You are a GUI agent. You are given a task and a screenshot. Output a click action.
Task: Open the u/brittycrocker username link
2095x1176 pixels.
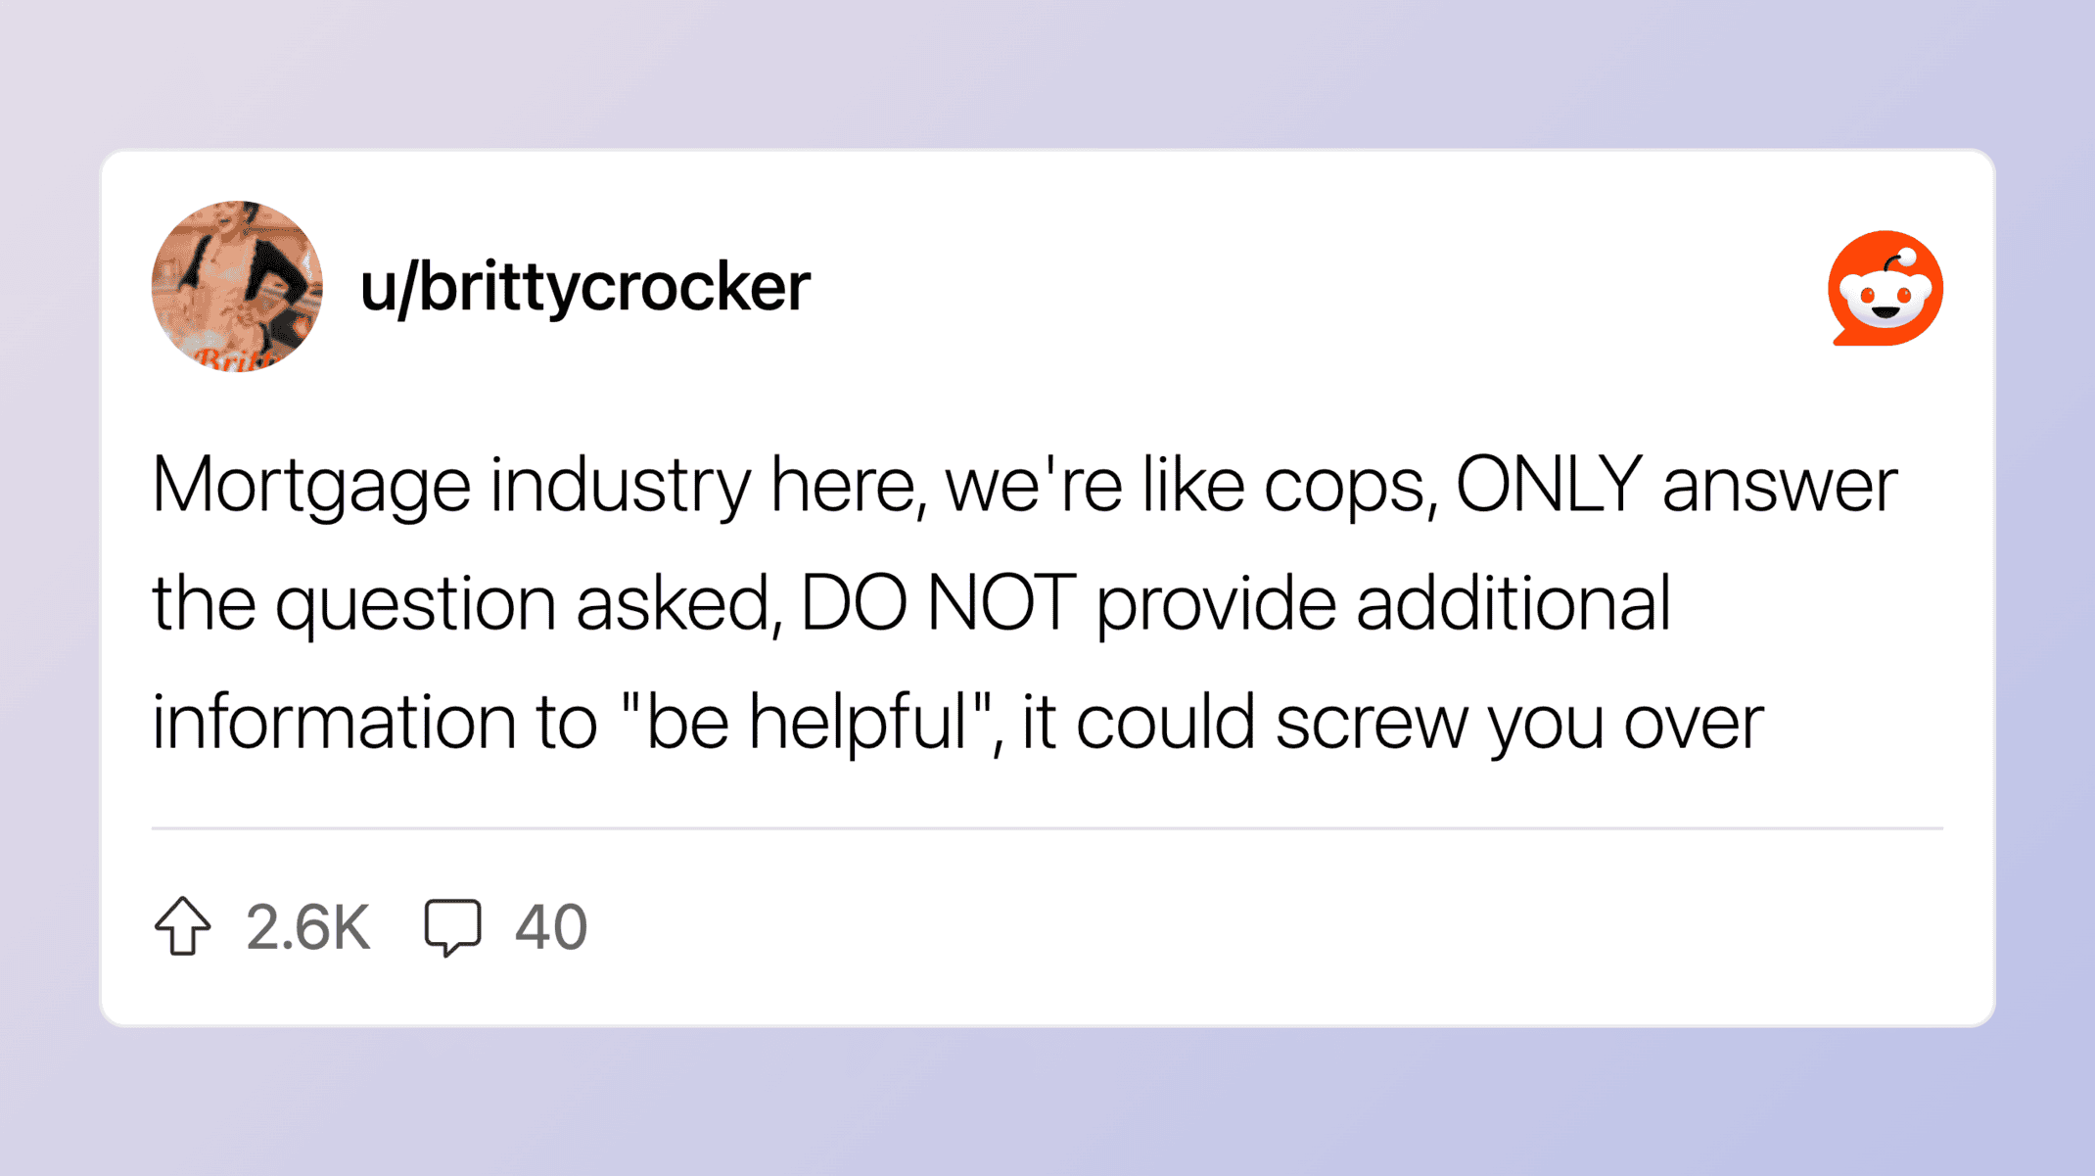tap(584, 287)
